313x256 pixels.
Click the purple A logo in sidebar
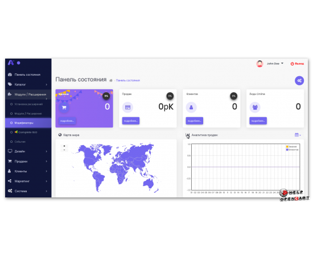coord(11,63)
